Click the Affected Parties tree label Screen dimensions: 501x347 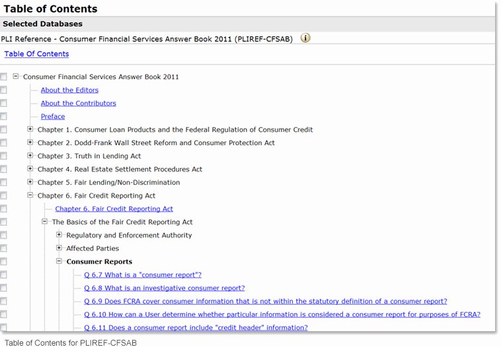point(93,249)
